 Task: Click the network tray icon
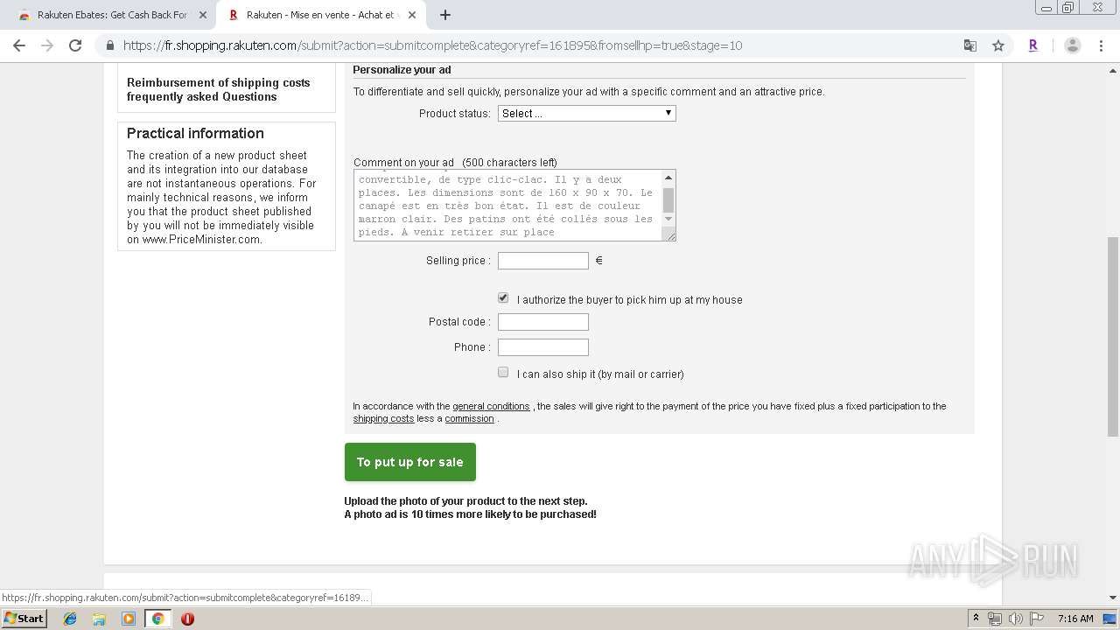[x=995, y=619]
